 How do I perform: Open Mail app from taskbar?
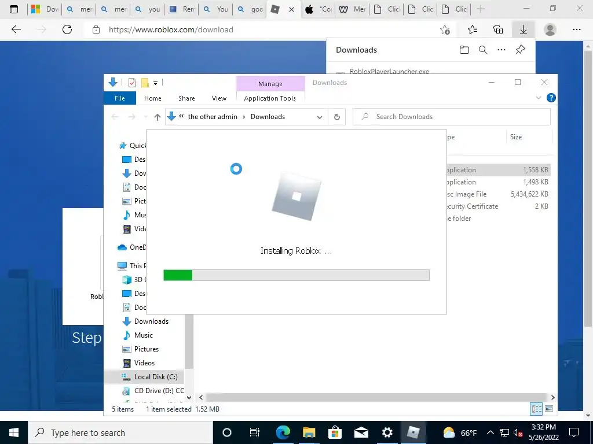coord(361,432)
